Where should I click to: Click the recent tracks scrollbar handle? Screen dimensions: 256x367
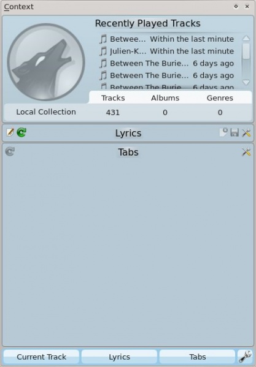tap(246, 51)
